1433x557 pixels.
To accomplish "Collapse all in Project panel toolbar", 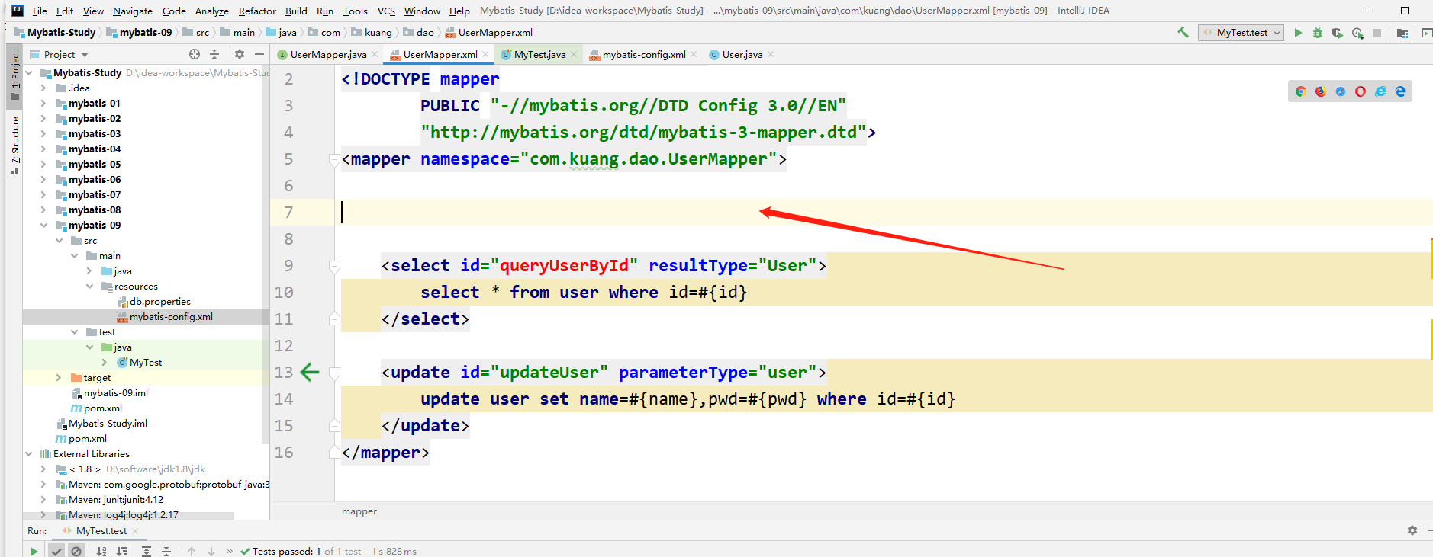I will click(214, 54).
